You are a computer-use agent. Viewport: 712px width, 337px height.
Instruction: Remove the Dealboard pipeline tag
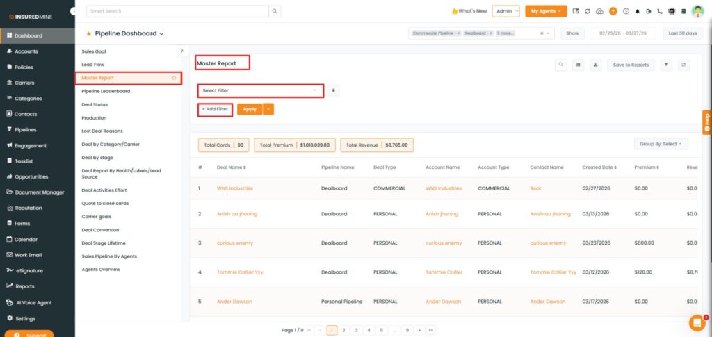(489, 33)
